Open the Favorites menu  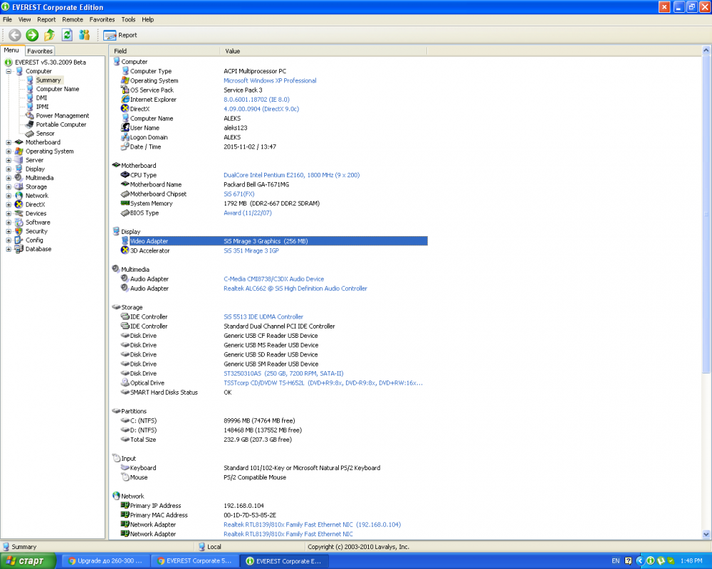pyautogui.click(x=102, y=19)
